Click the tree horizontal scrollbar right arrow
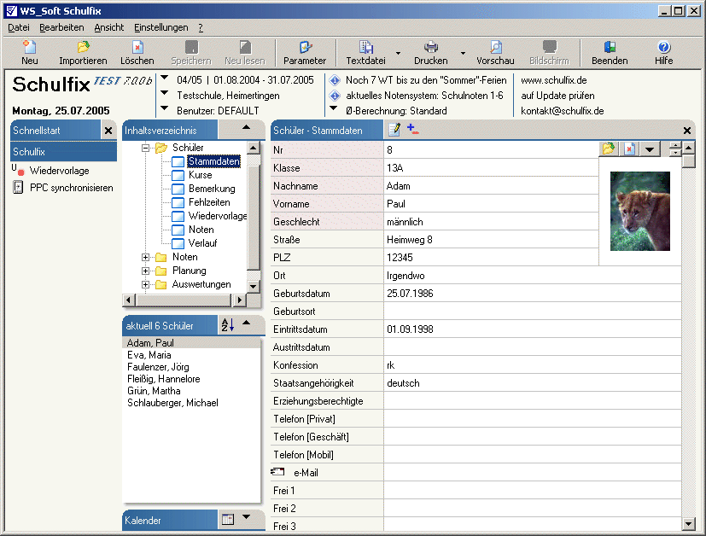This screenshot has height=536, width=706. 239,300
